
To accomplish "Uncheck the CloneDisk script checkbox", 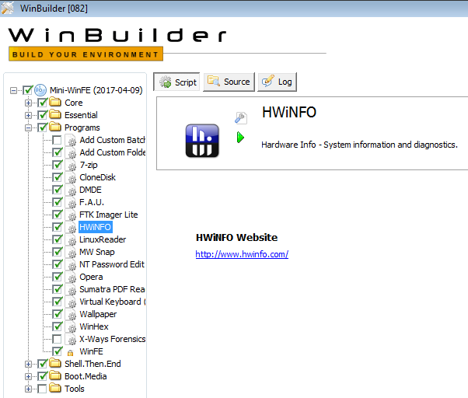I will (58, 177).
